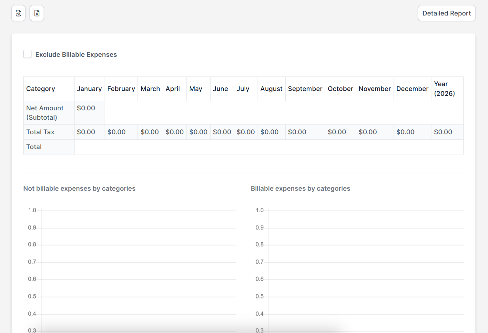Click the 'Not billable expenses by categories' heading

point(79,188)
